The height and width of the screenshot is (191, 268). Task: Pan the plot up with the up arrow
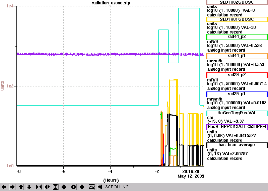click(x=21, y=187)
